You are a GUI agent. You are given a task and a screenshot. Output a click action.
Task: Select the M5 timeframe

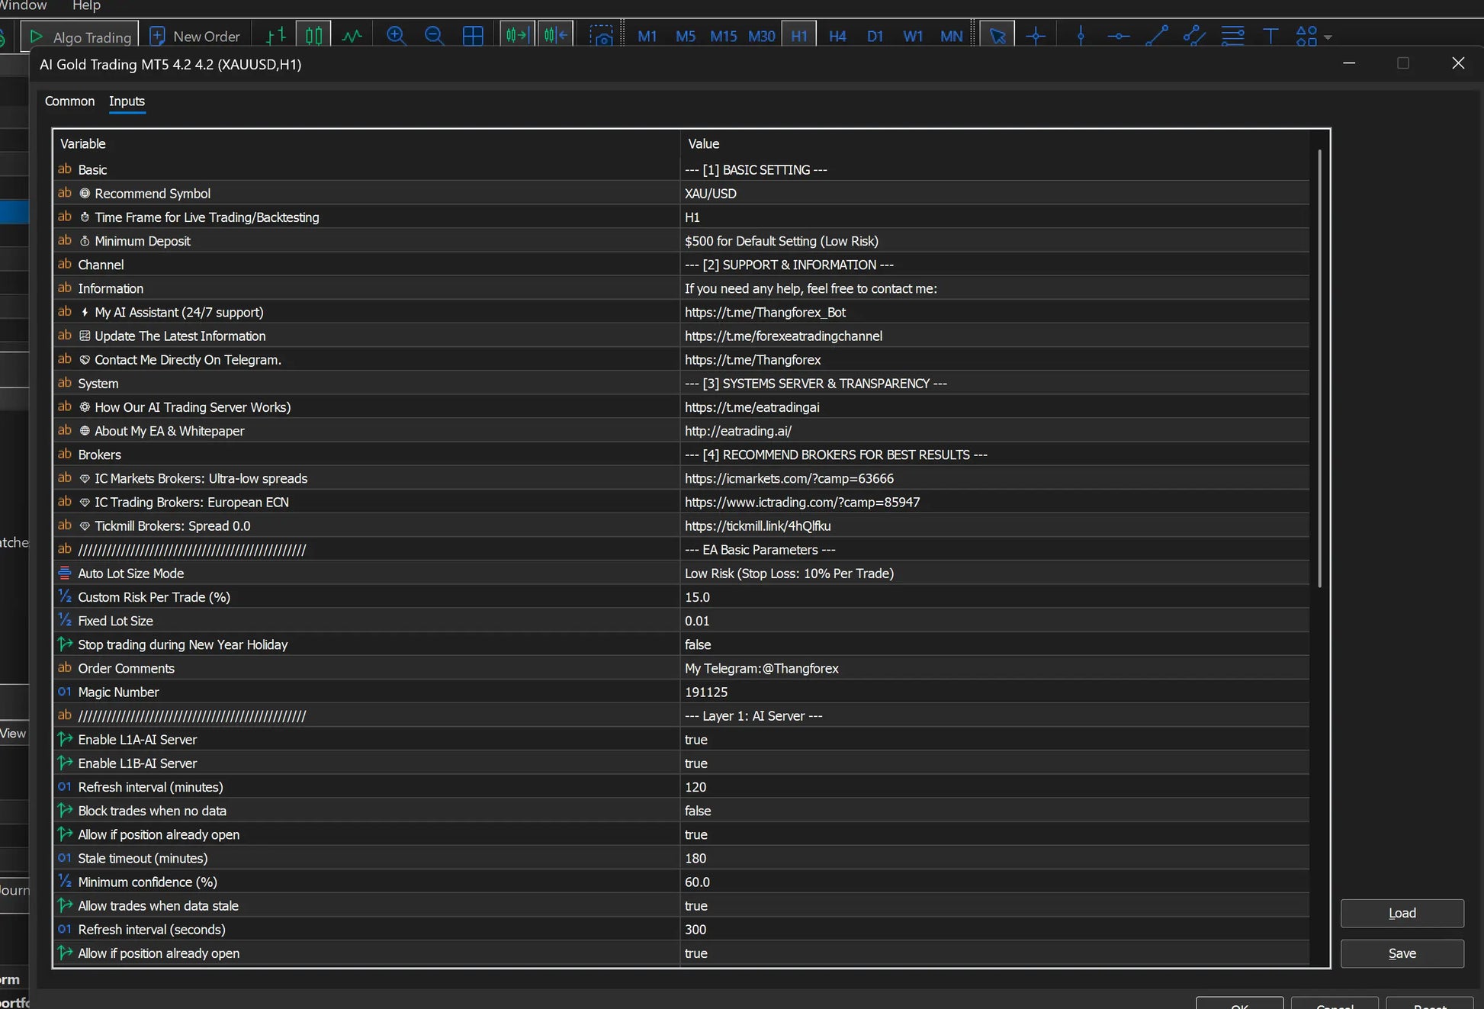[686, 36]
